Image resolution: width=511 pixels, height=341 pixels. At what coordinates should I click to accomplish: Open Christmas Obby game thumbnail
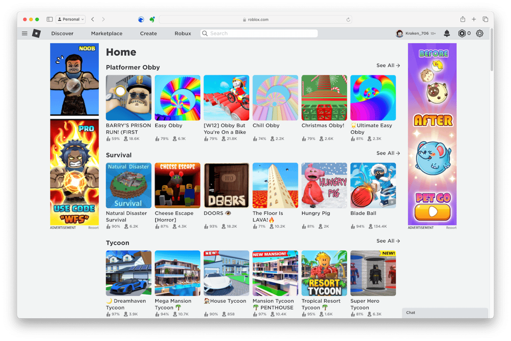pyautogui.click(x=324, y=98)
